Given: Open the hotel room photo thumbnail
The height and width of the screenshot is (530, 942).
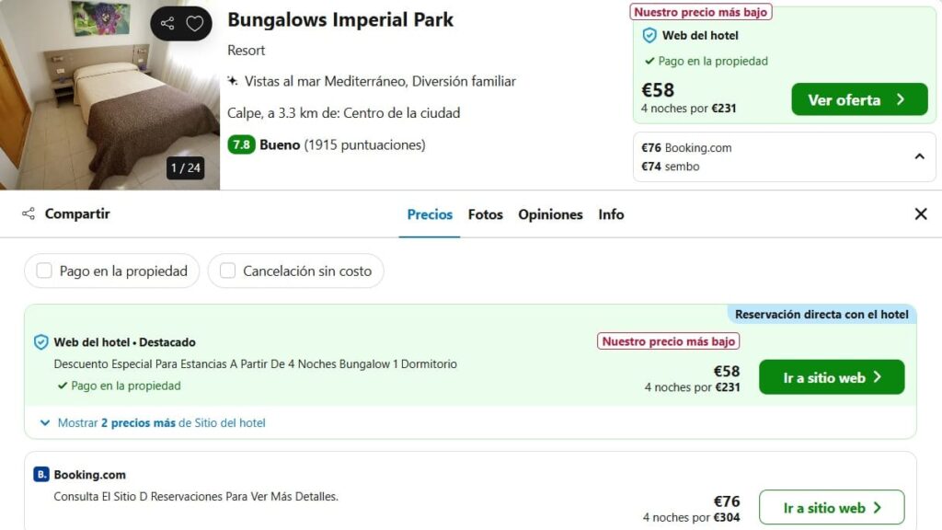Looking at the screenshot, I should (x=110, y=95).
